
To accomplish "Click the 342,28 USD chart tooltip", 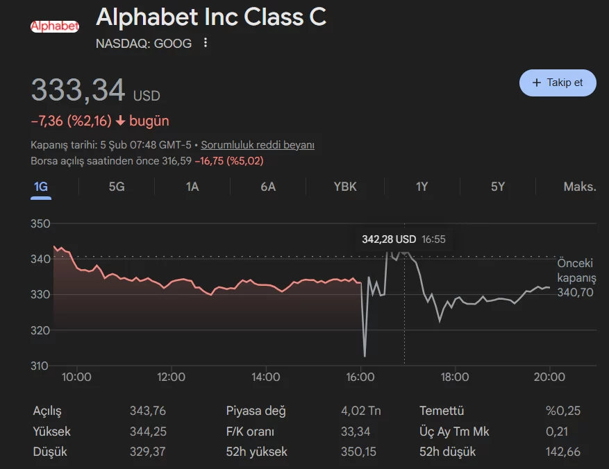I will 403,239.
